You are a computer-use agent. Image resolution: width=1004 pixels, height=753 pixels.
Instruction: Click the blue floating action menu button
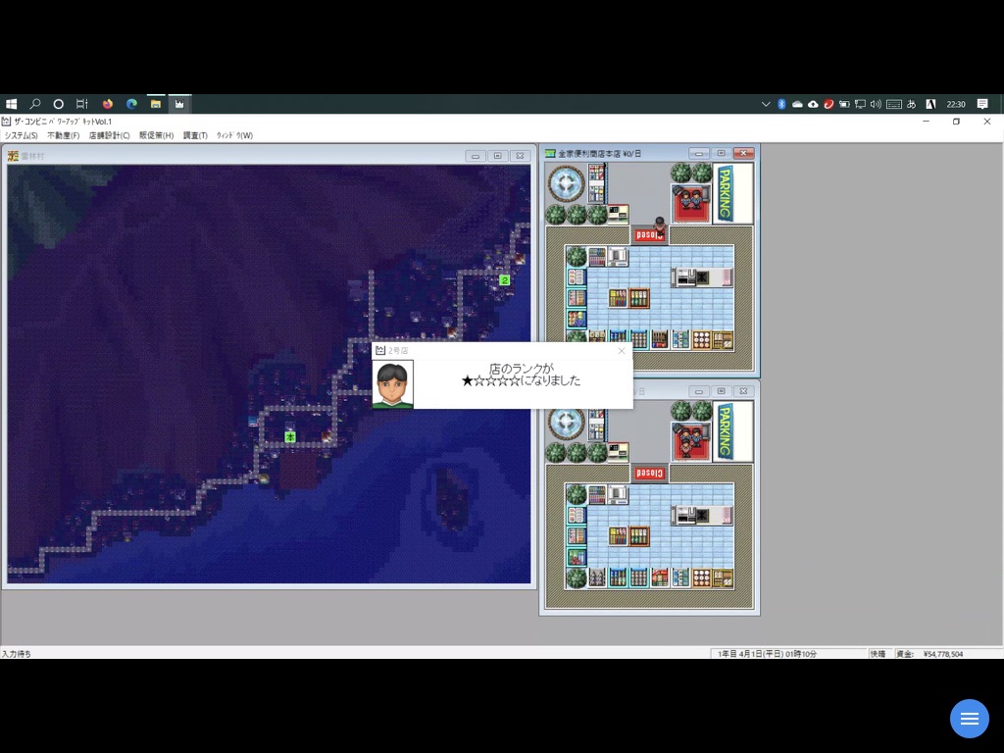click(969, 719)
